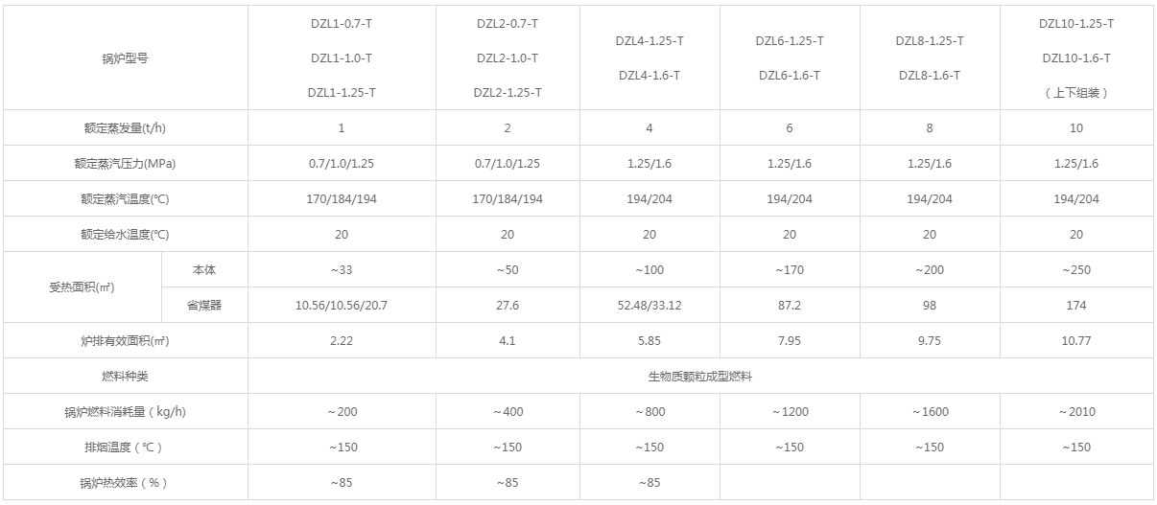Click the 52.48/33.12 economizer value
This screenshot has height=505, width=1157.
click(649, 306)
